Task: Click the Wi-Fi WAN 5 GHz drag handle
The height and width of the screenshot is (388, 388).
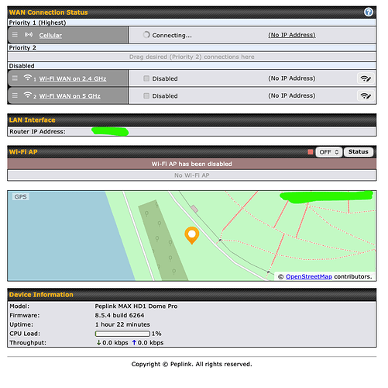Action: pos(15,95)
